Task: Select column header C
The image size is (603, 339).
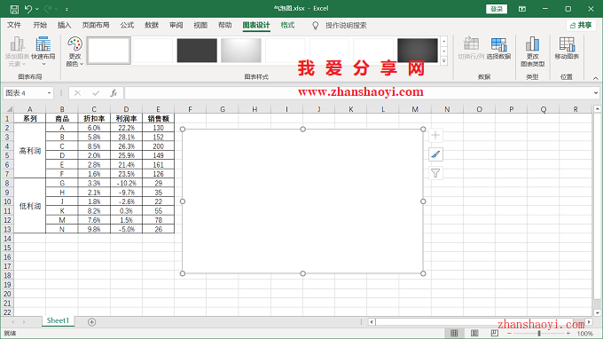Action: 94,109
